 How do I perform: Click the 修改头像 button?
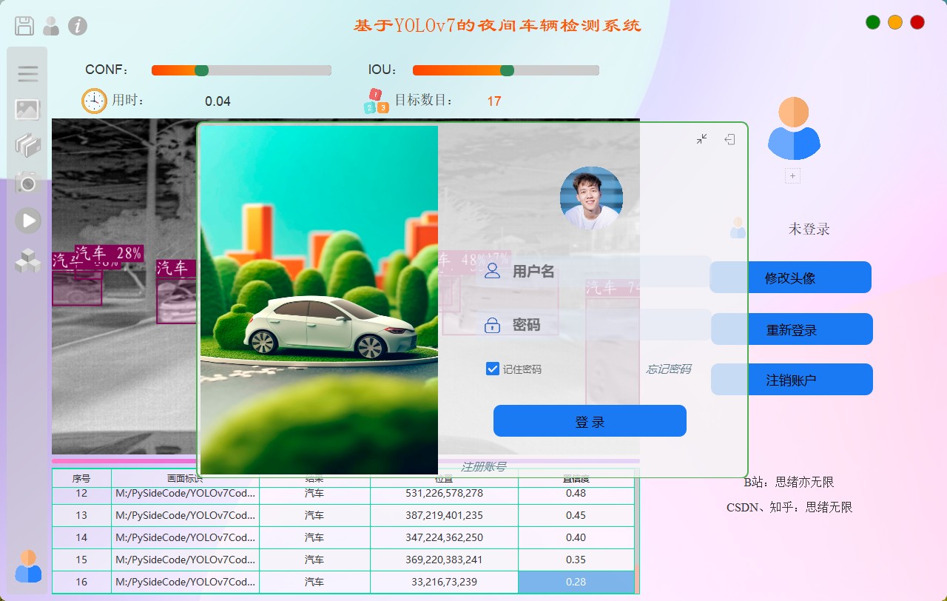790,278
